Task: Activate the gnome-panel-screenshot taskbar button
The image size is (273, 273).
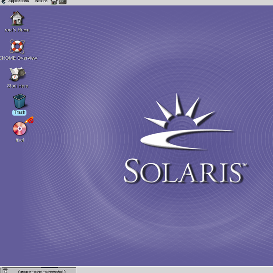Action: click(39, 270)
